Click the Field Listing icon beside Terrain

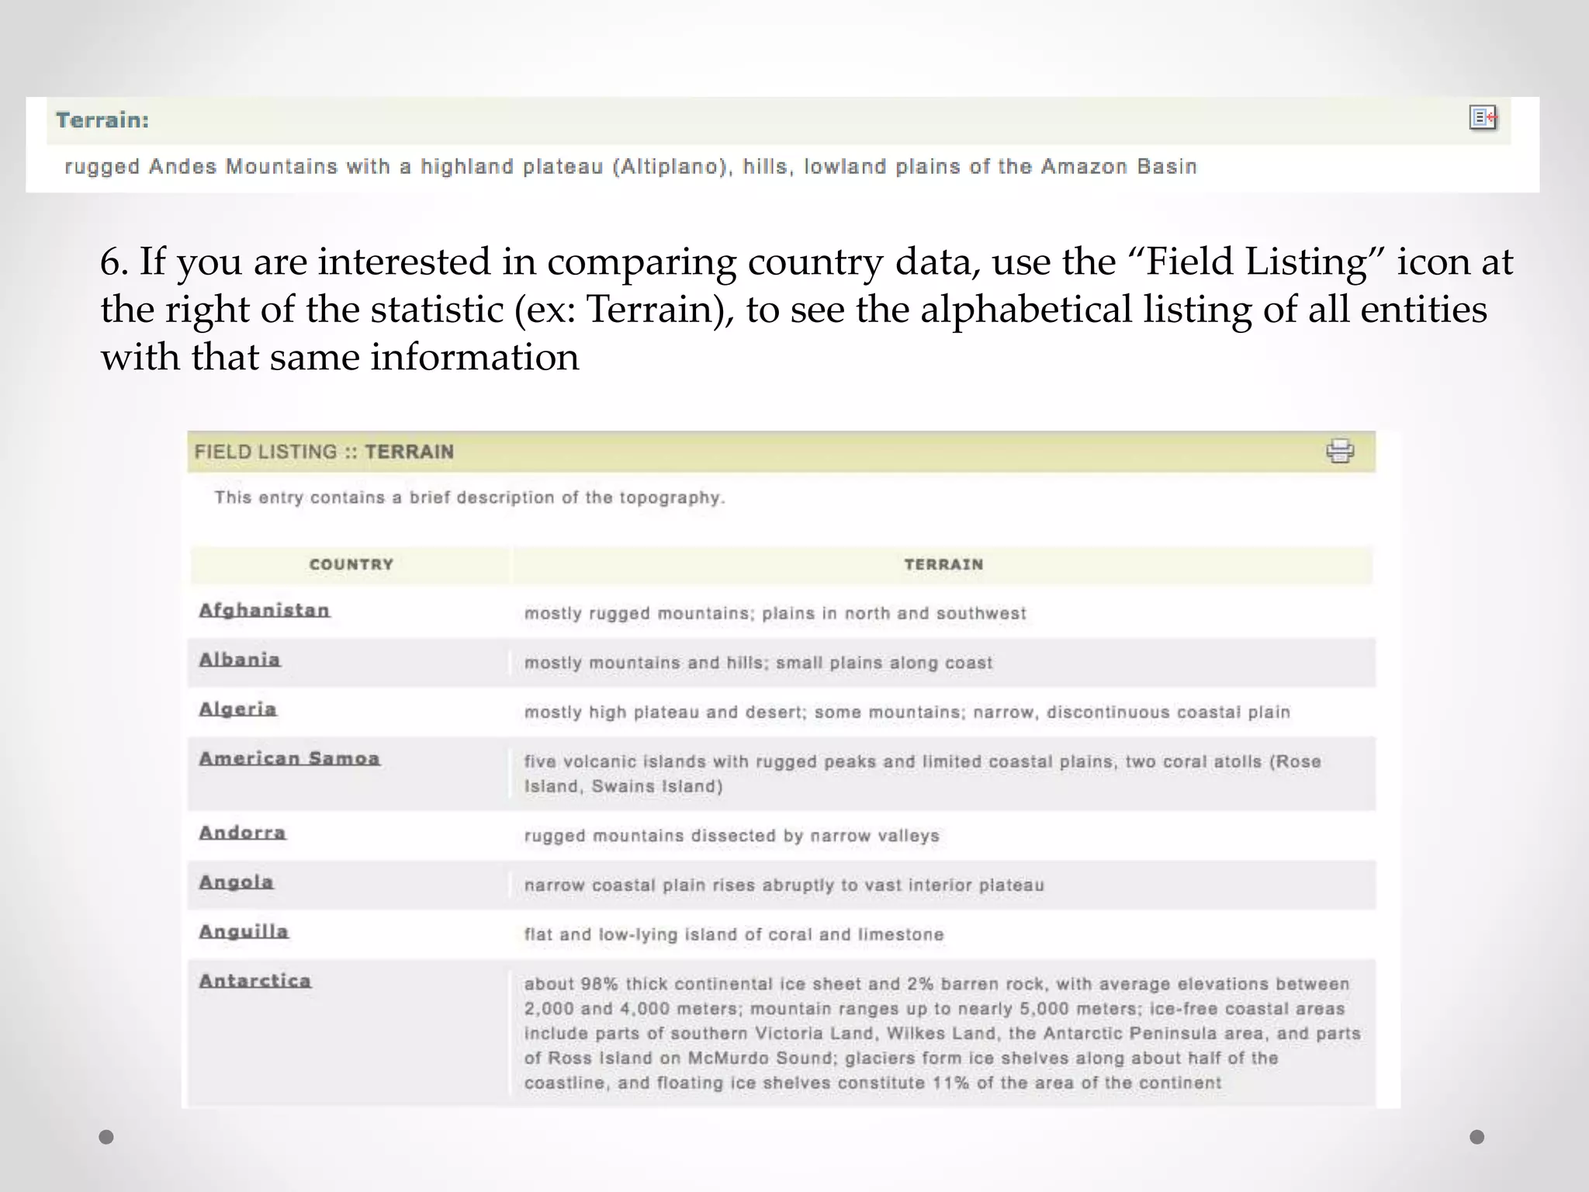[x=1483, y=118]
